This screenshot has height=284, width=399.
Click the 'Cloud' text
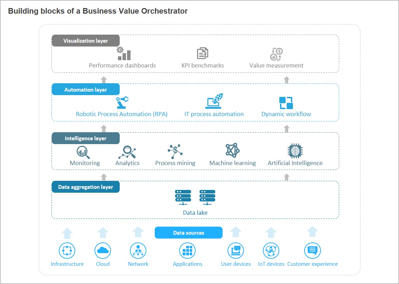pyautogui.click(x=103, y=264)
